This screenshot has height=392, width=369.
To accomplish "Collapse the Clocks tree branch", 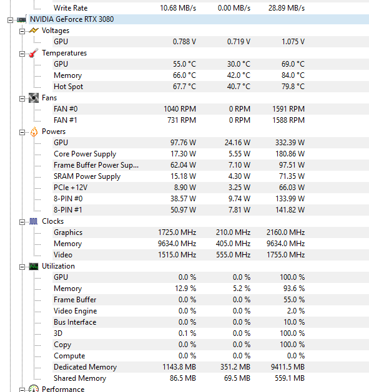I will (x=22, y=222).
